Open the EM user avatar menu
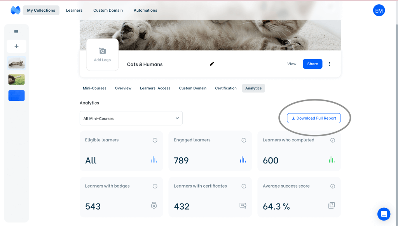The width and height of the screenshot is (398, 226). [x=379, y=11]
